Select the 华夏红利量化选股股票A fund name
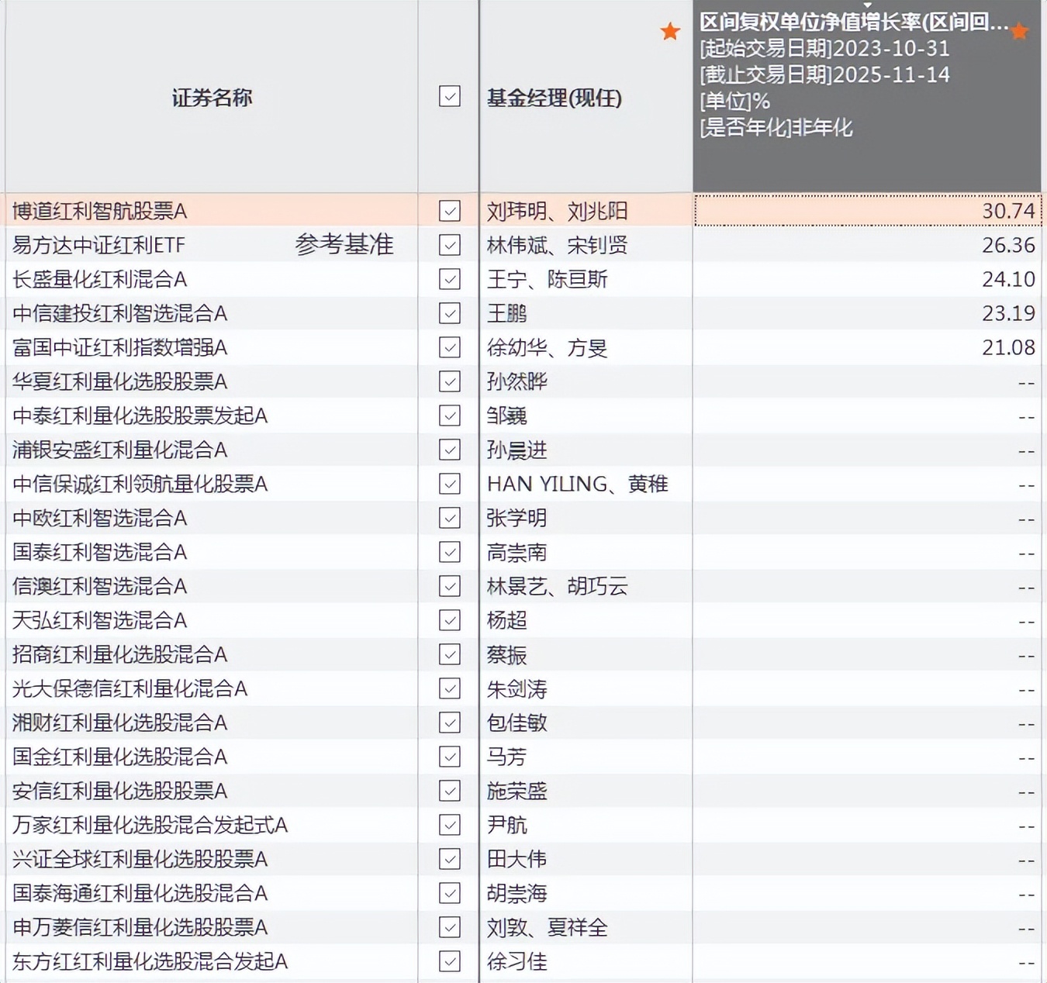The height and width of the screenshot is (983, 1047). tap(120, 381)
